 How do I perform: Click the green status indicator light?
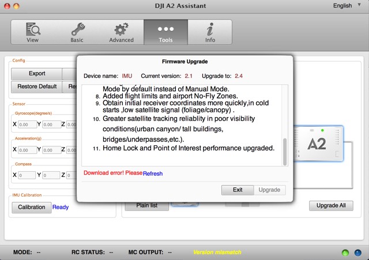pyautogui.click(x=345, y=253)
